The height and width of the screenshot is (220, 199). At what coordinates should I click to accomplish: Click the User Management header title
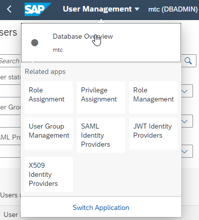click(97, 9)
